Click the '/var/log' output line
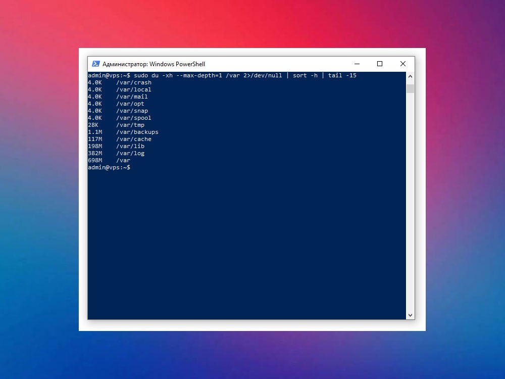505x379 pixels. (x=116, y=154)
